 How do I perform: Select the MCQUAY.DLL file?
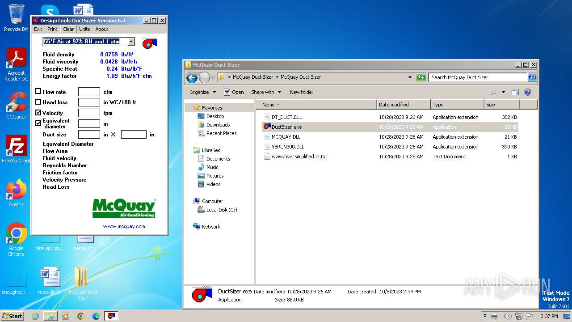[x=286, y=137]
